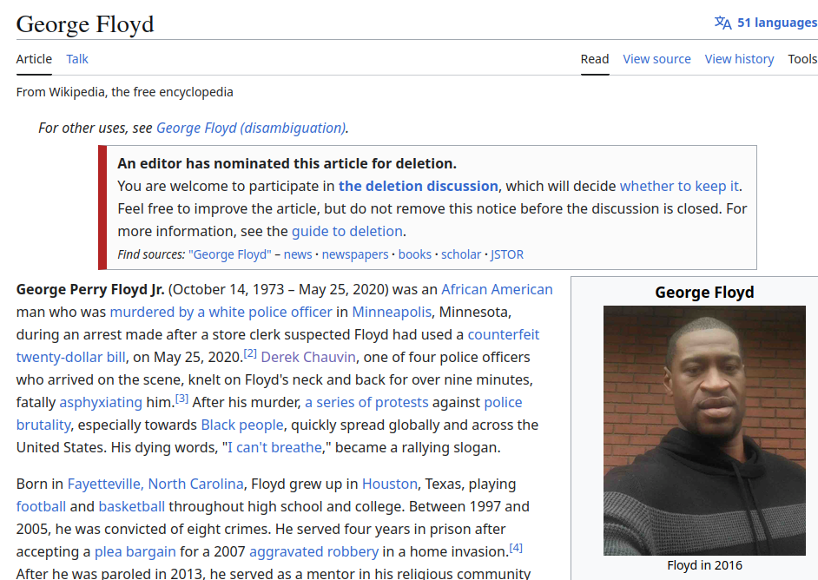Open the Minneapolis link
The image size is (818, 580).
392,312
